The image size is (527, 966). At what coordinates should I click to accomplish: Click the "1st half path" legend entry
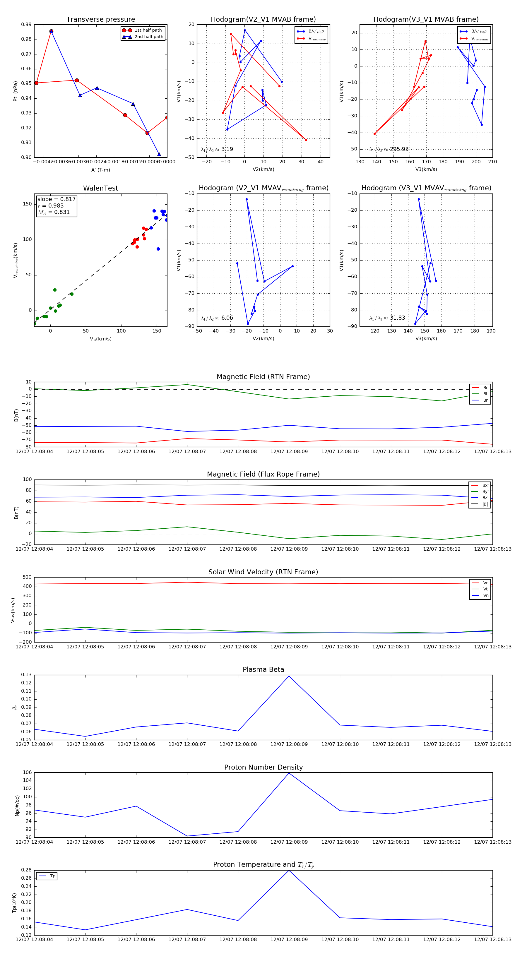tap(143, 30)
